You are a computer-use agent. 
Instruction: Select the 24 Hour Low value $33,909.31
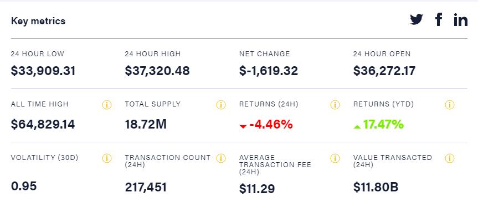(x=43, y=71)
